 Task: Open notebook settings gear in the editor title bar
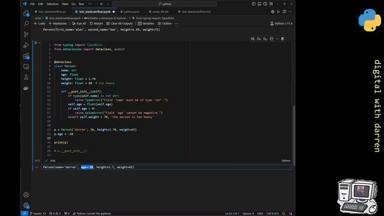272,12
